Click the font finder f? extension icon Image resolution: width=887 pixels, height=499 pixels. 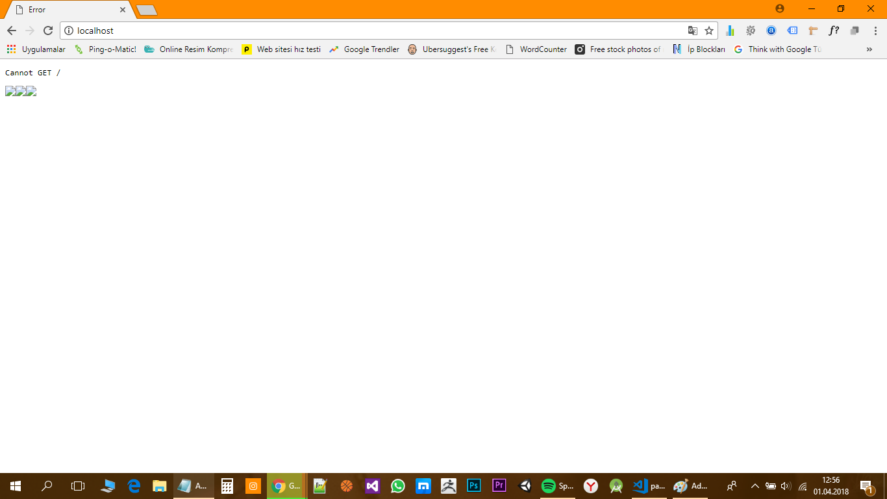pos(833,31)
